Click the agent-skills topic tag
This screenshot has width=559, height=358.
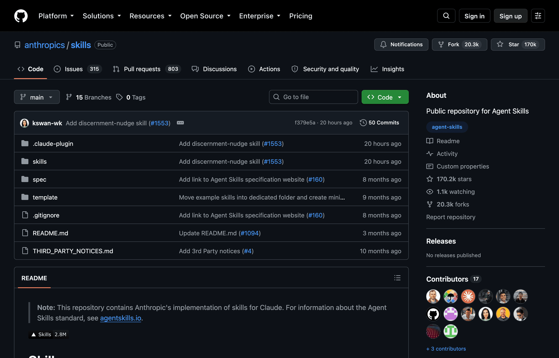pos(447,127)
